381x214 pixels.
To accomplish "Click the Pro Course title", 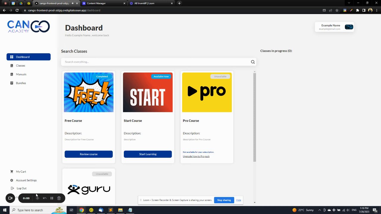I will (191, 121).
